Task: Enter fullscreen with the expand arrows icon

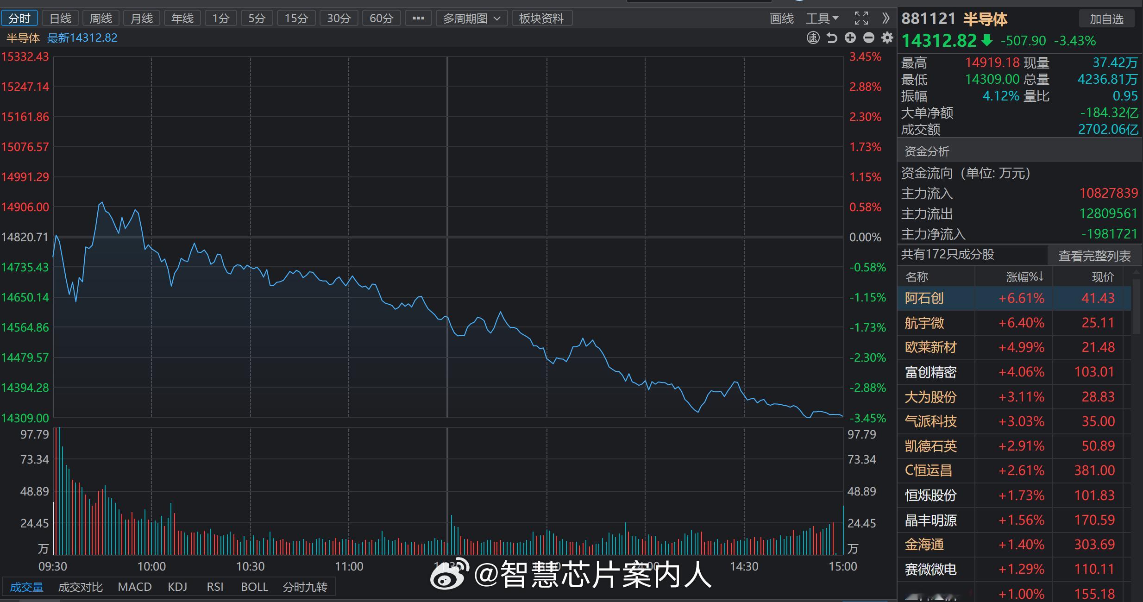Action: click(x=861, y=18)
